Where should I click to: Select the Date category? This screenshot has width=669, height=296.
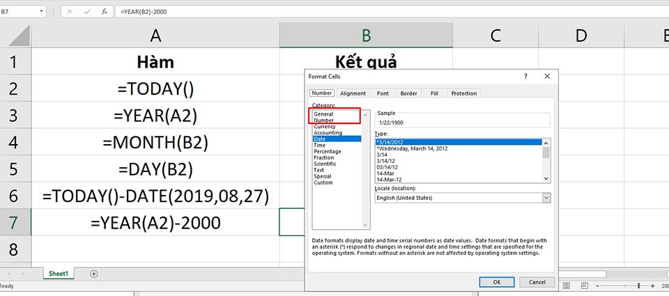click(337, 139)
